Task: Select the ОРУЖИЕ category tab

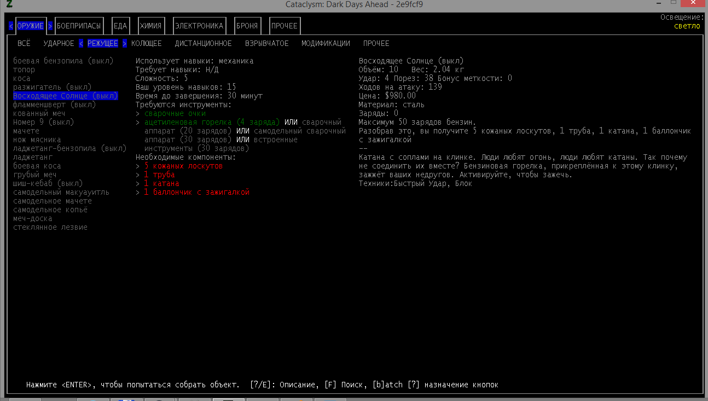Action: click(x=31, y=26)
